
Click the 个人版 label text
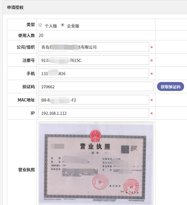[x=51, y=26]
